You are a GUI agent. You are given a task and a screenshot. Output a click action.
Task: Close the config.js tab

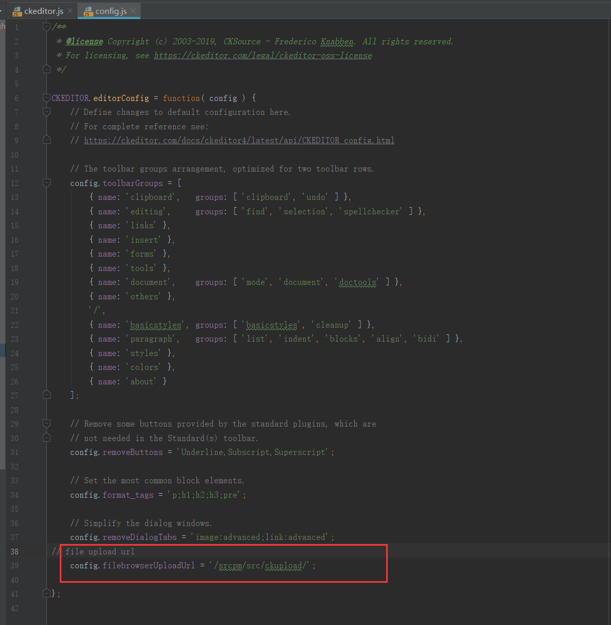[133, 10]
